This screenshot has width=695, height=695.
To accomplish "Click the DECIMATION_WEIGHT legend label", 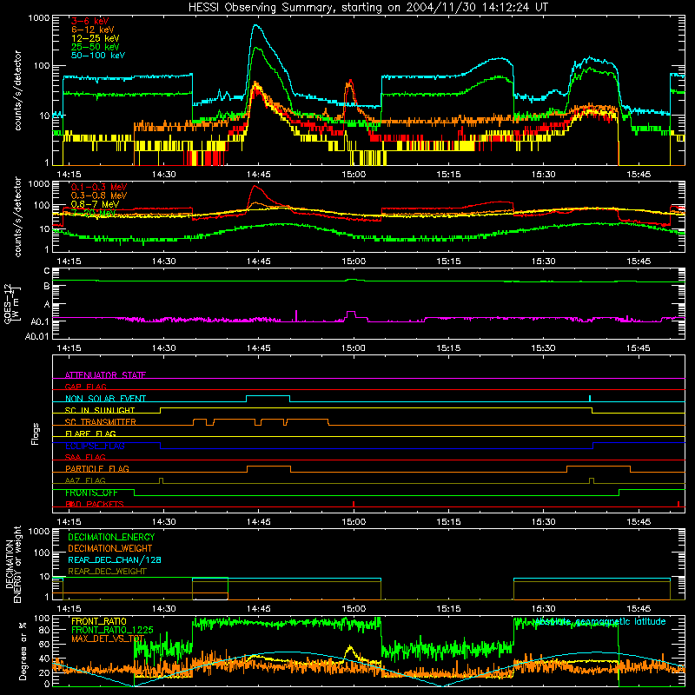I will coord(110,549).
